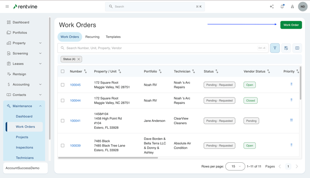Expand the Accounting menu chevron
This screenshot has width=310, height=178.
(40, 84)
